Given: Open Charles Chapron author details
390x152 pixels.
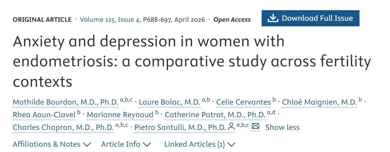Looking at the screenshot, I should coord(63,127).
